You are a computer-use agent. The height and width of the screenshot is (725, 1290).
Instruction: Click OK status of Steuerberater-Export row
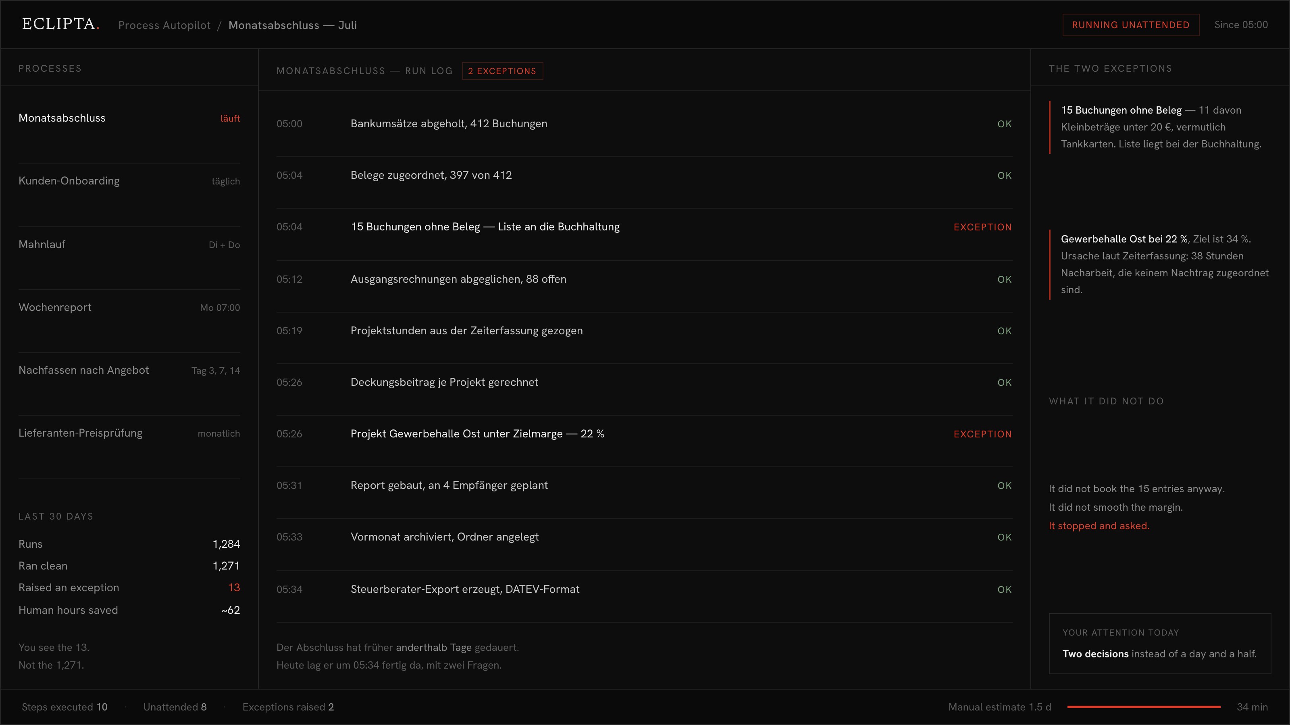[1005, 590]
